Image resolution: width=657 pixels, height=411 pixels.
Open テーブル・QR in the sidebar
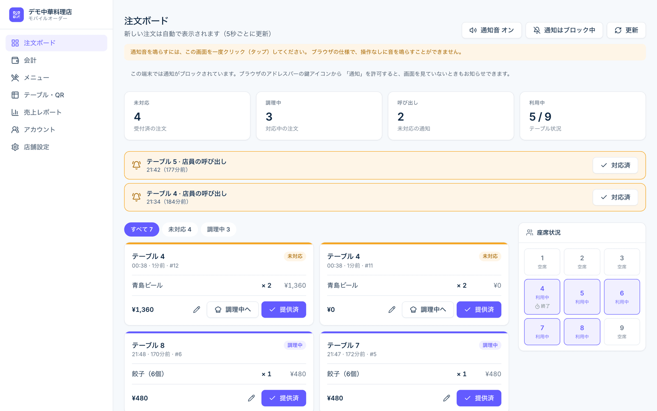pos(56,95)
